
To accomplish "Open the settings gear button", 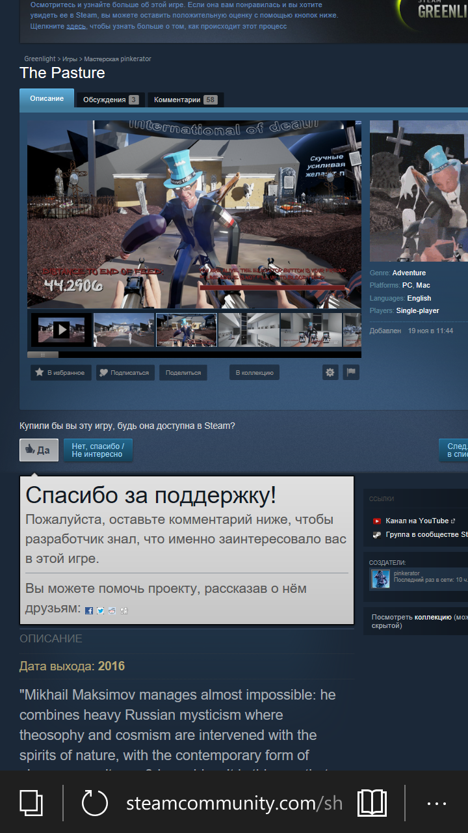I will (330, 372).
